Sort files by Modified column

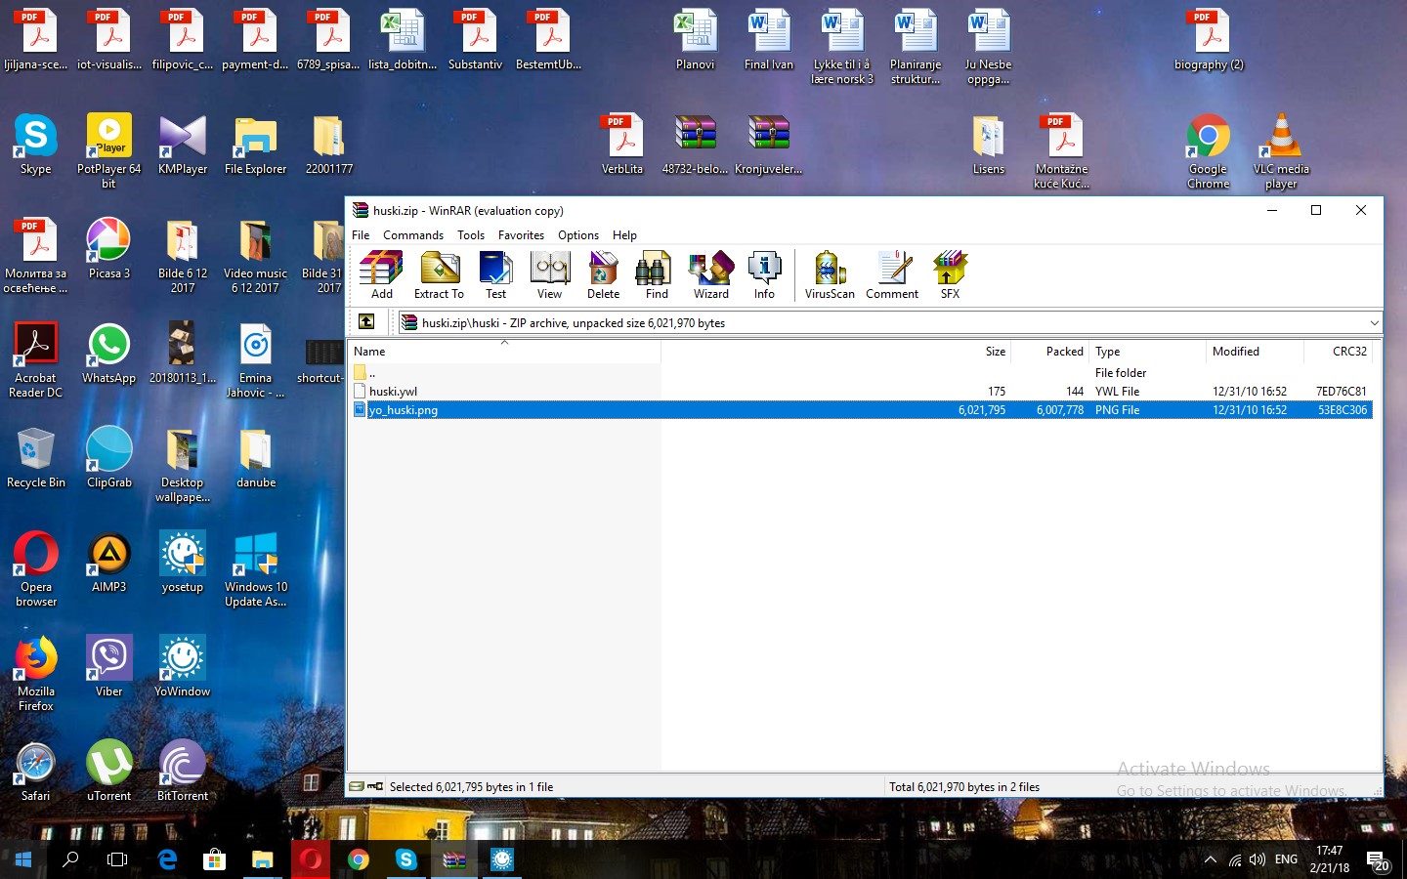[1235, 352]
